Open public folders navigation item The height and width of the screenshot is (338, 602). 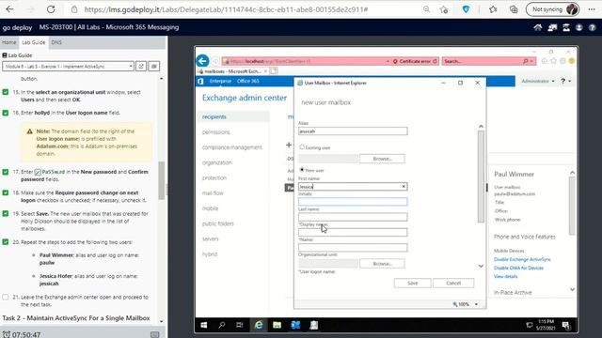pyautogui.click(x=217, y=223)
